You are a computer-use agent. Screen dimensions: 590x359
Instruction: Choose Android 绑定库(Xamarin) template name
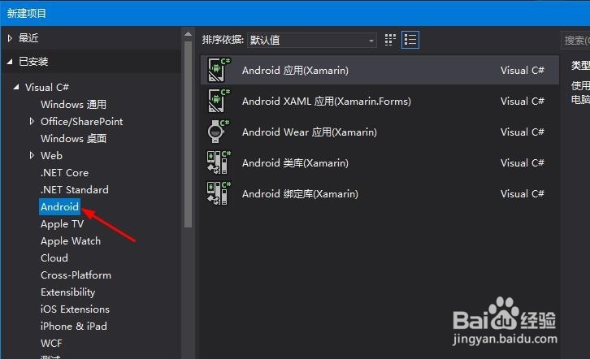tap(300, 193)
